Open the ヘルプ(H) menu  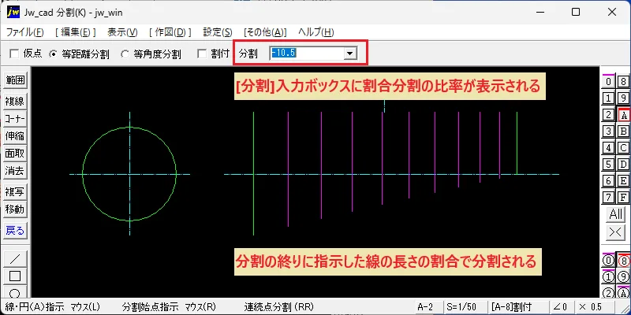pos(316,32)
